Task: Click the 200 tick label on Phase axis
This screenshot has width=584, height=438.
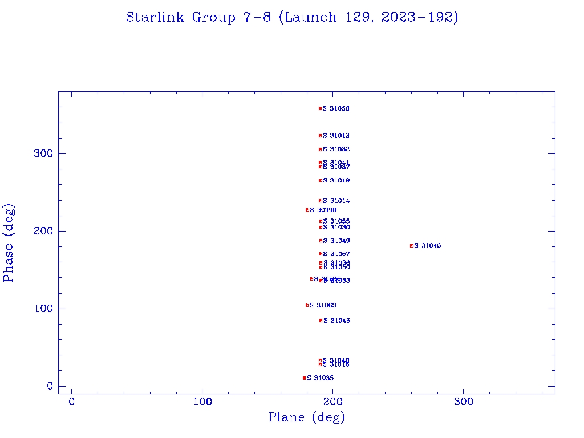Action: [43, 231]
